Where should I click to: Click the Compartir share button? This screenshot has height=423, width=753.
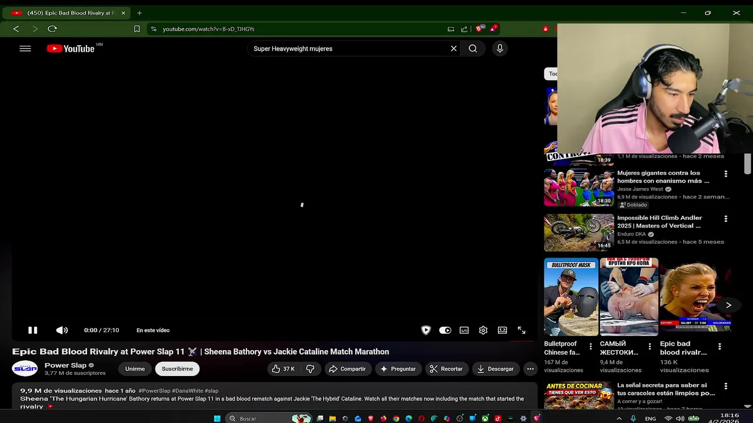347,369
